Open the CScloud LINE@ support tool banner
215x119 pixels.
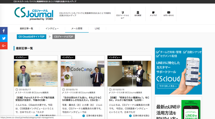[x=178, y=71]
